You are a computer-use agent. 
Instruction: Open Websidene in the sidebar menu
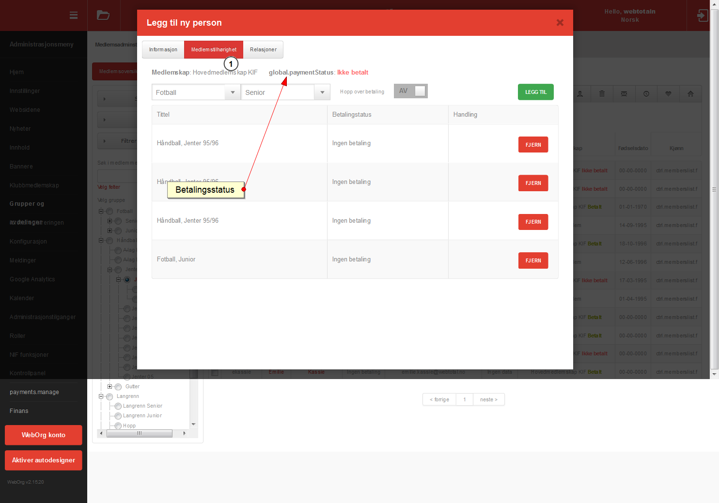25,110
